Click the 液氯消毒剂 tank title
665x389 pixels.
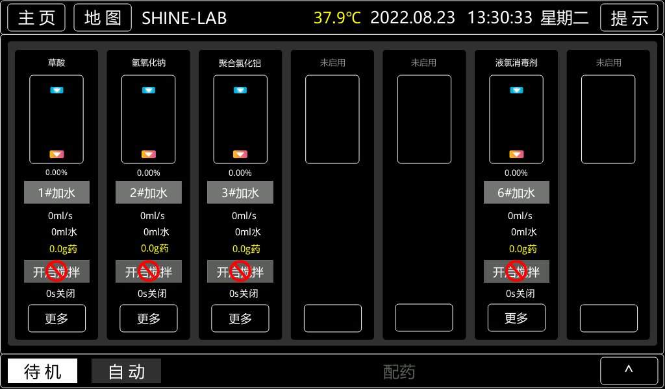516,63
